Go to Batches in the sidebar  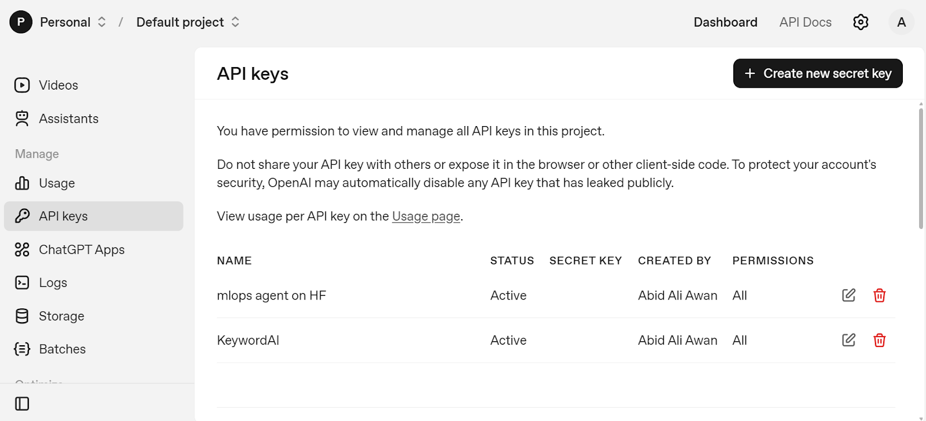62,349
